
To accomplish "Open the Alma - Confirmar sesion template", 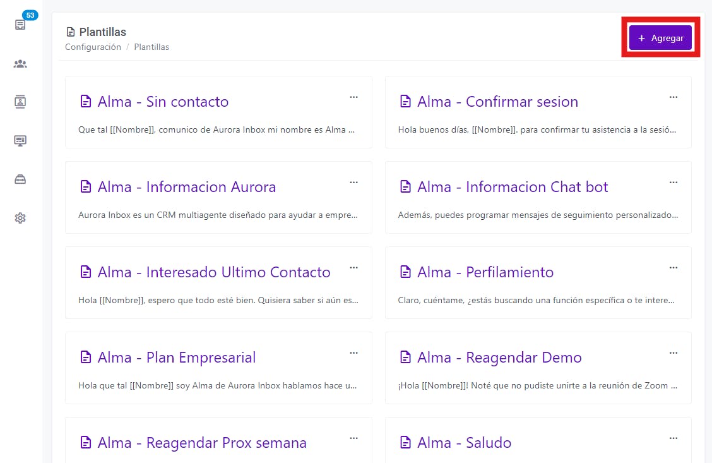I will pos(497,102).
